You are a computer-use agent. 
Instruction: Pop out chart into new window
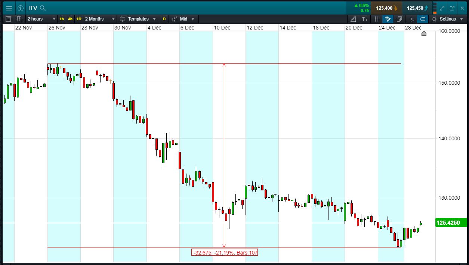[452, 8]
